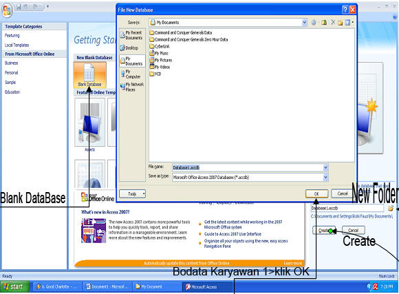Select Command and Conquer Generals Data folder
This screenshot has height=294, width=399.
[181, 32]
